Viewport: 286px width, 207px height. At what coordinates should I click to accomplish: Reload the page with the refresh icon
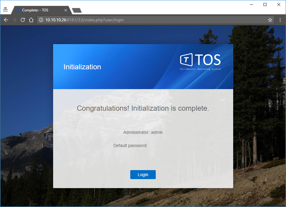[x=23, y=20]
